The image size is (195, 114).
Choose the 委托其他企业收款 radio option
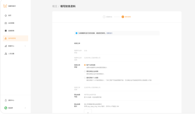pyautogui.click(x=85, y=71)
